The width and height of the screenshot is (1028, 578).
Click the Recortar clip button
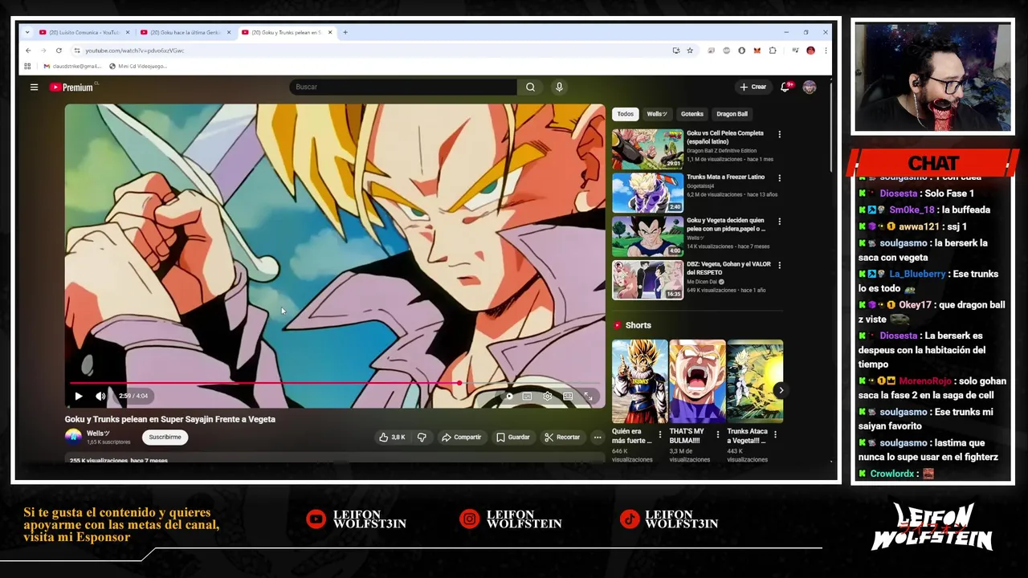click(x=562, y=438)
